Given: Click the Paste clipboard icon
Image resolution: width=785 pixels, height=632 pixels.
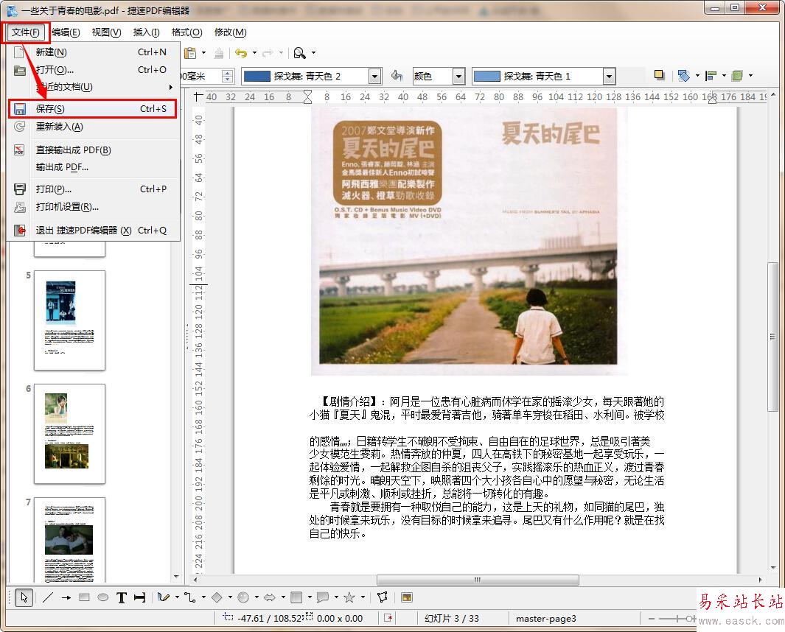Looking at the screenshot, I should [190, 52].
